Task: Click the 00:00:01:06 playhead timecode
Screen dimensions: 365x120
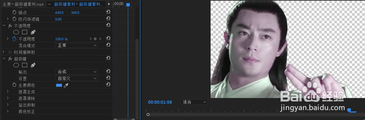Action: tap(160, 102)
